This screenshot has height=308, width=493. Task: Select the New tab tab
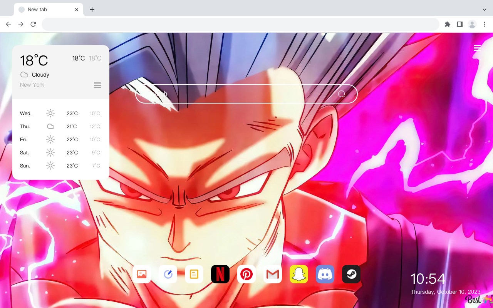(x=49, y=10)
